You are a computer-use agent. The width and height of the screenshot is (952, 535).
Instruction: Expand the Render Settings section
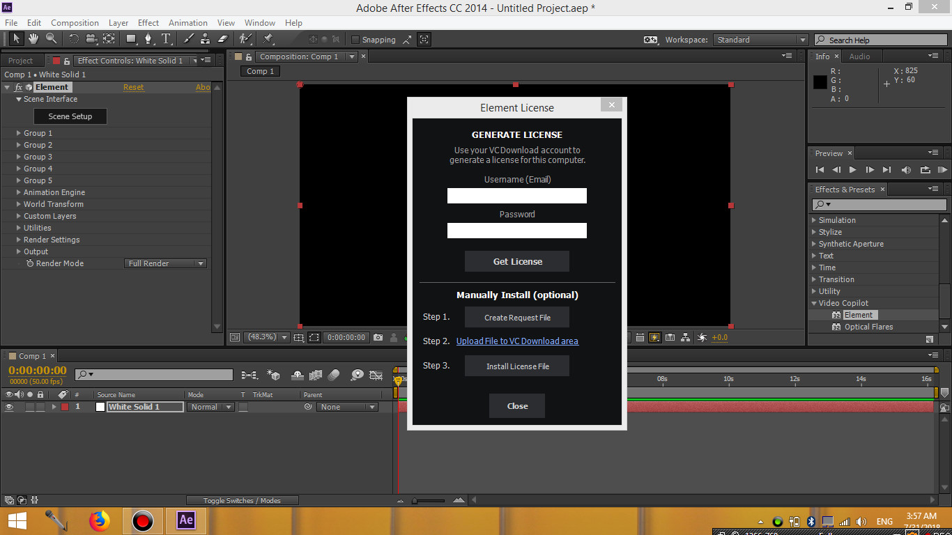point(19,240)
